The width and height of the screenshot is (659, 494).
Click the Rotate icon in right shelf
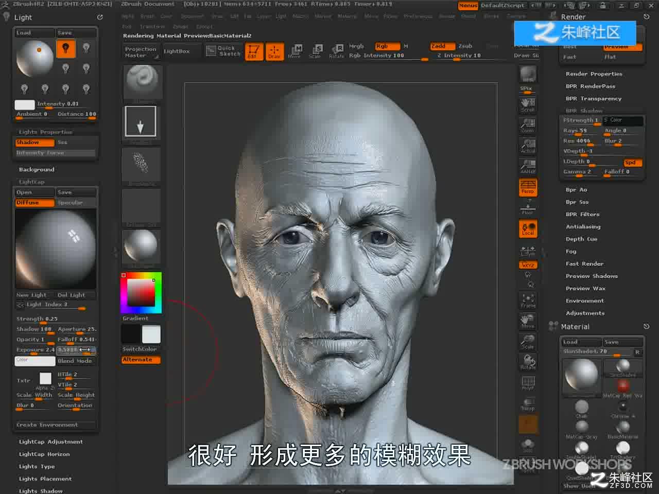(528, 362)
